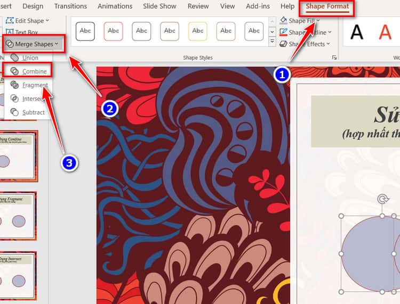400x304 pixels.
Task: Choose Subtract from Merge Shapes menu
Action: 28,112
